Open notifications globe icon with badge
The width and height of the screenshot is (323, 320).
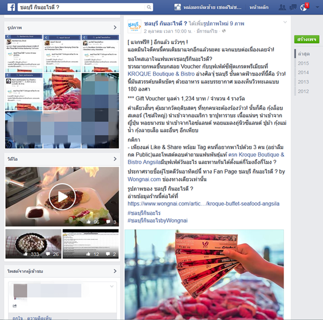[304, 7]
